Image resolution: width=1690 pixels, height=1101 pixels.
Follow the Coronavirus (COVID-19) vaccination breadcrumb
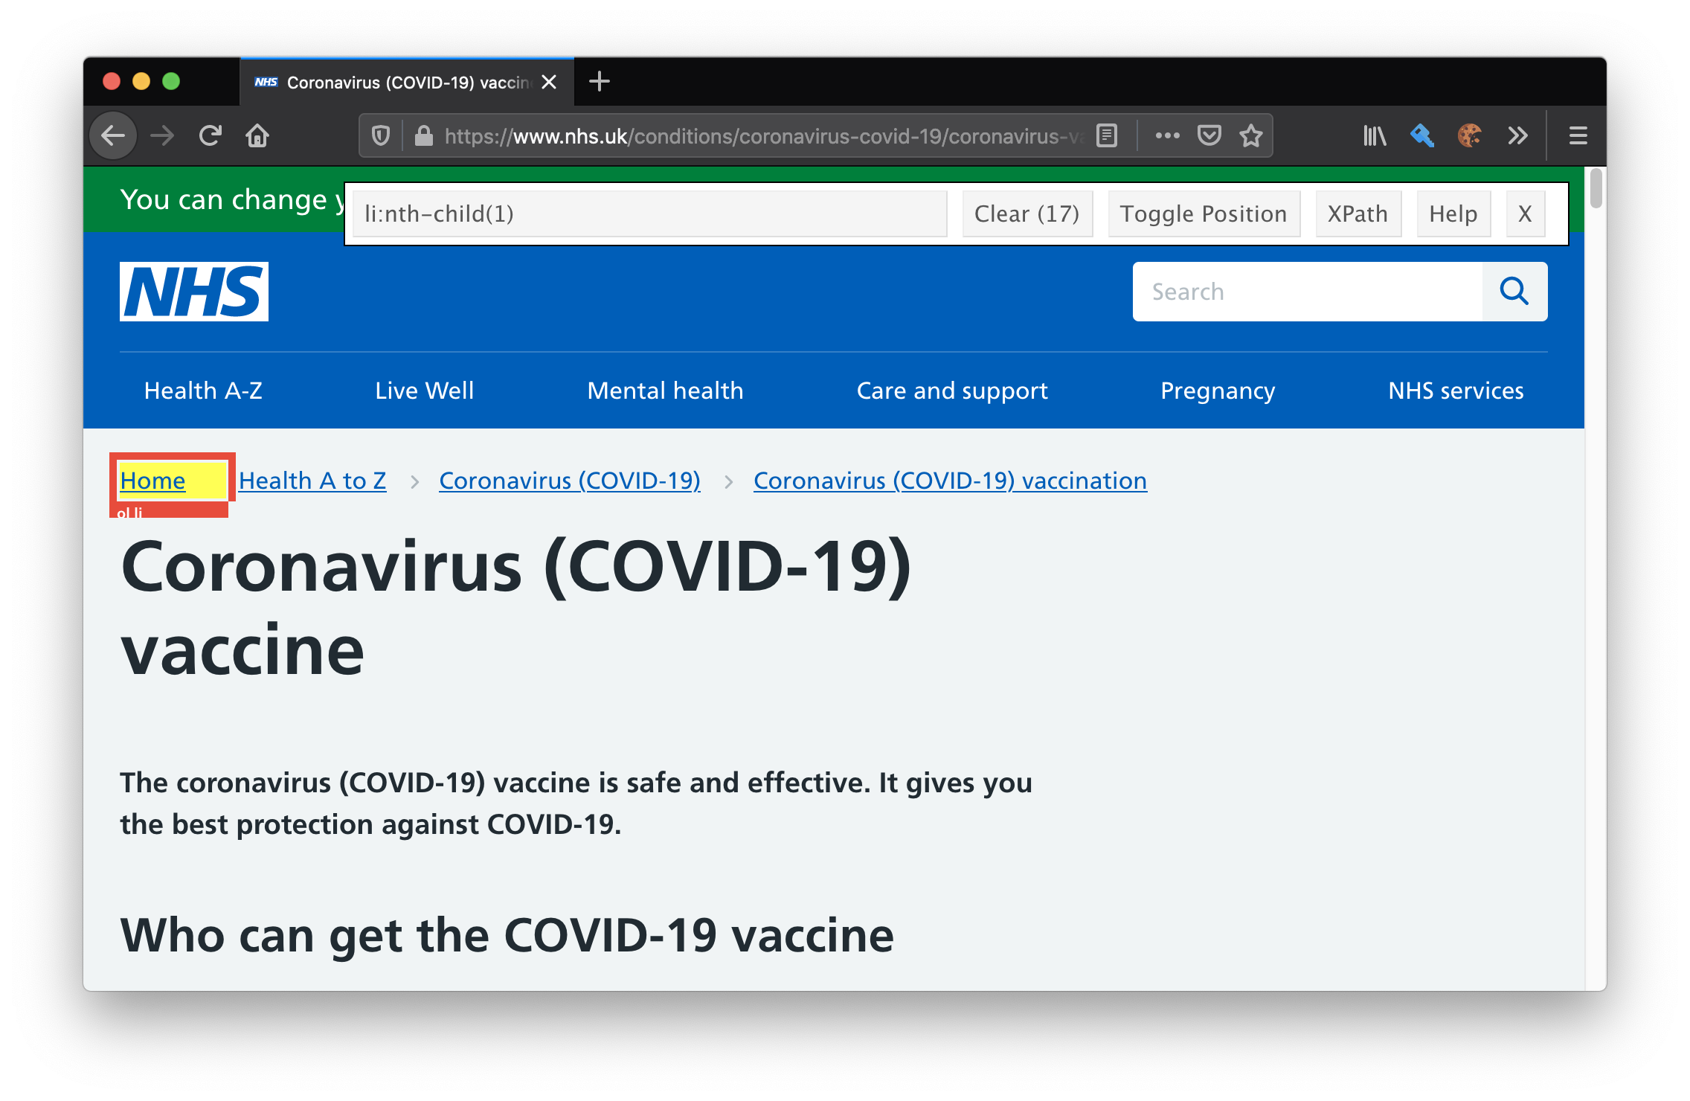tap(950, 481)
